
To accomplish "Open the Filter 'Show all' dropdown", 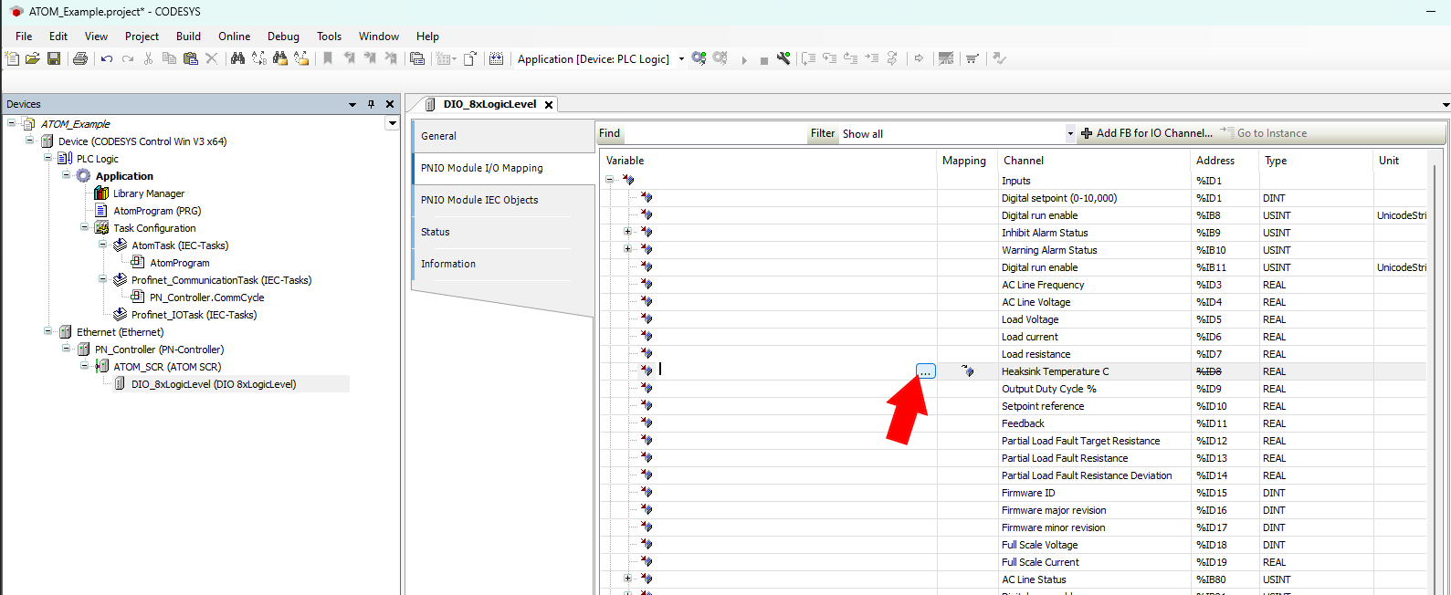I will coord(1070,134).
